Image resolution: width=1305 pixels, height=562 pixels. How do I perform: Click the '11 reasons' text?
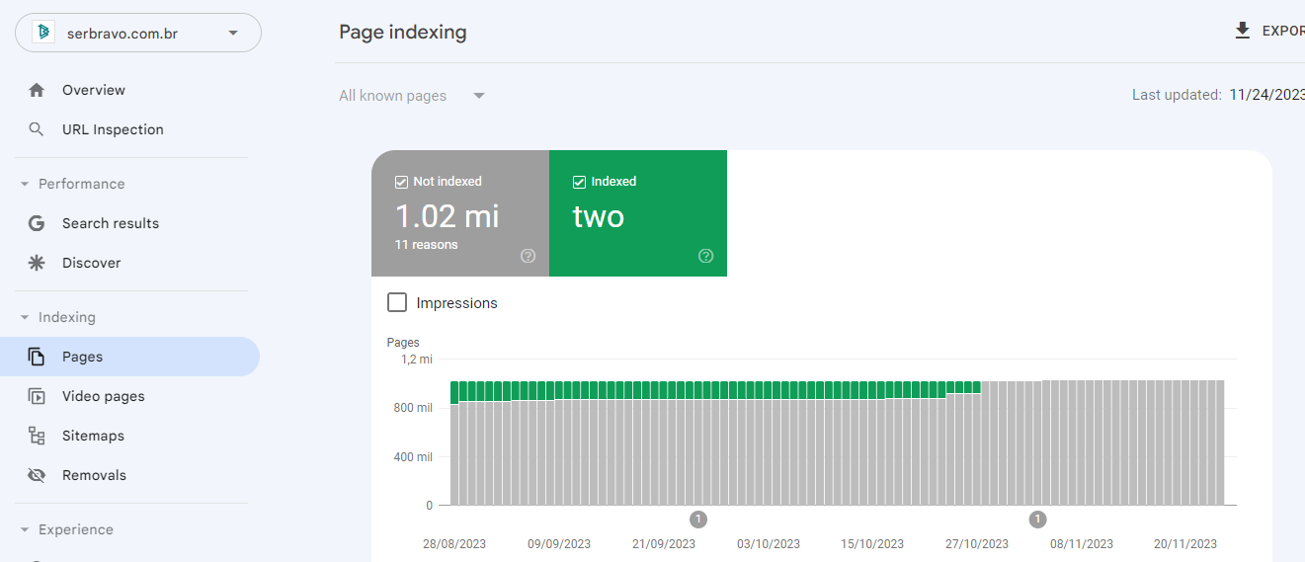point(427,245)
